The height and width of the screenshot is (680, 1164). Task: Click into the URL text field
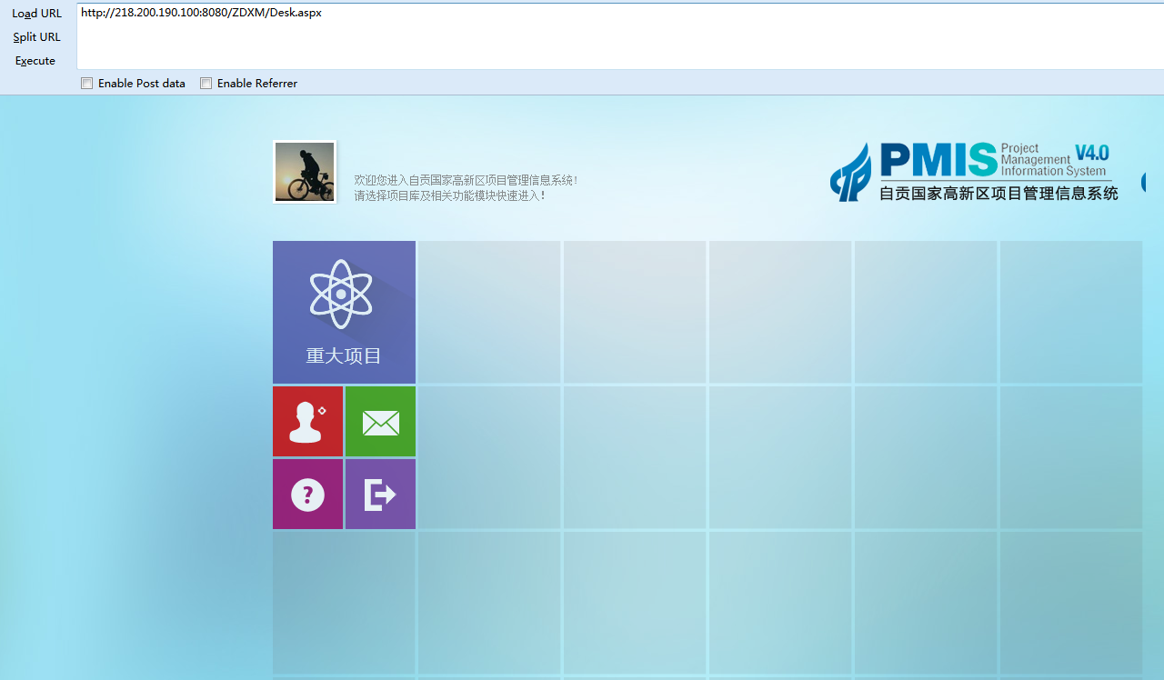(620, 36)
